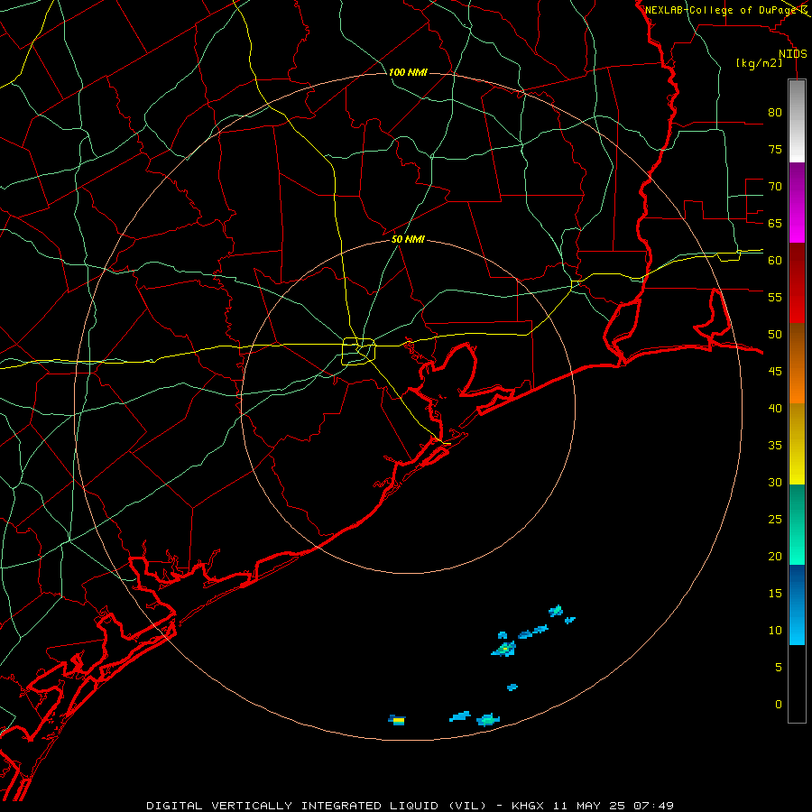Click the 45 value on the color scale
Viewport: 812px width, 812px height.
[775, 372]
